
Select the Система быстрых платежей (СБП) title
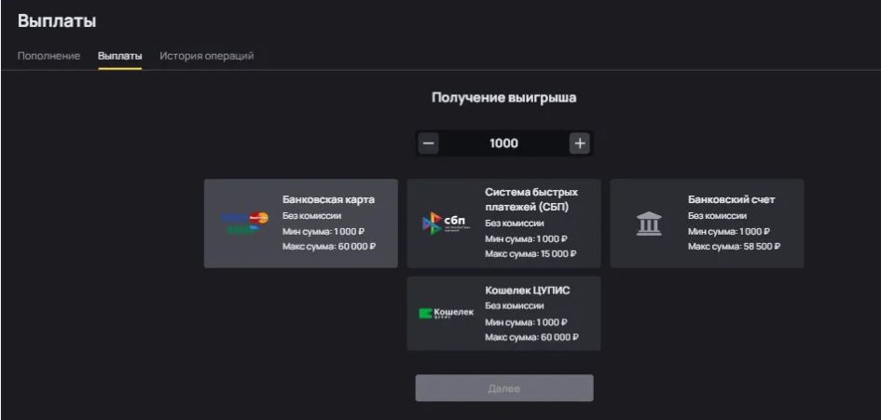point(530,198)
